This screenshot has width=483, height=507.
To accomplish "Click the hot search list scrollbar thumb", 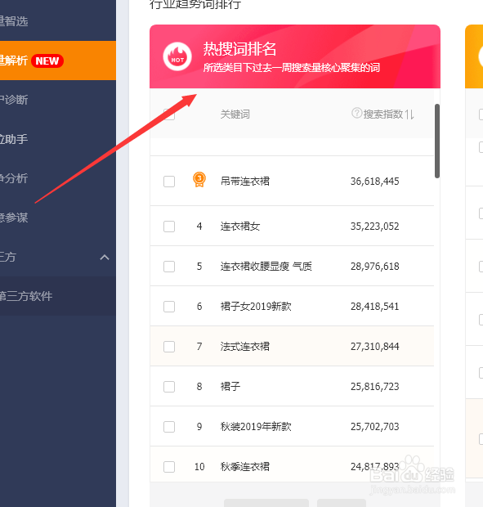I will 437,141.
